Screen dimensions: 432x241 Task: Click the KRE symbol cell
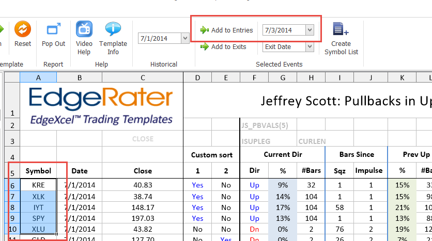point(38,185)
